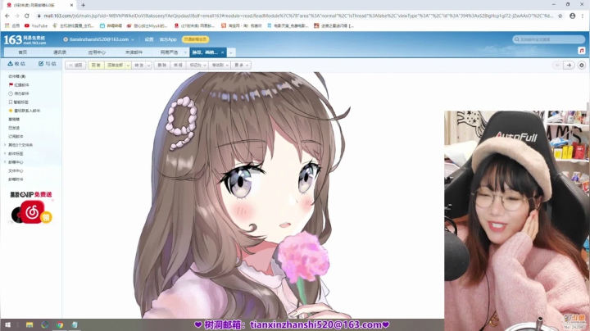This screenshot has width=590, height=331.
Task: Open a new browser tab
Action: [x=83, y=5]
